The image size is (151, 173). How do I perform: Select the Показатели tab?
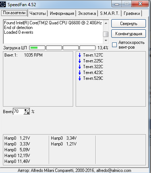14,13
